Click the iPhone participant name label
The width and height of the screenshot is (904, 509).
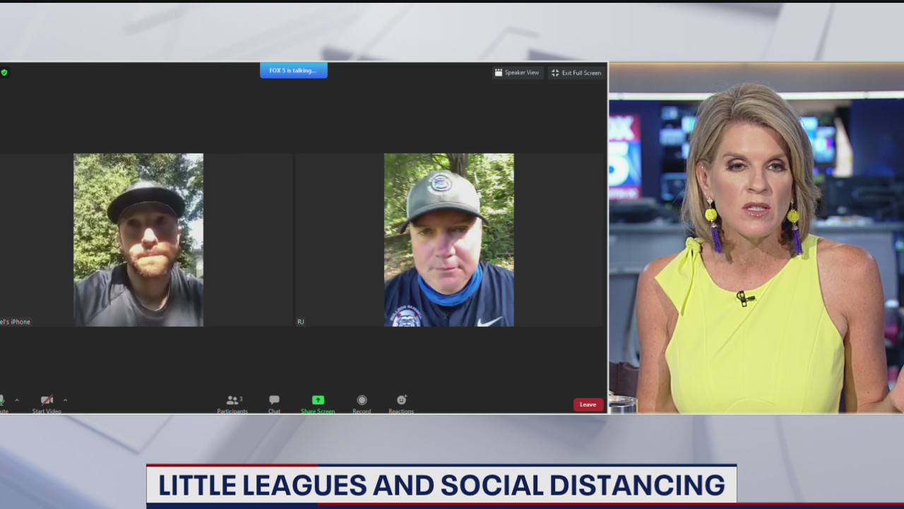click(x=15, y=322)
